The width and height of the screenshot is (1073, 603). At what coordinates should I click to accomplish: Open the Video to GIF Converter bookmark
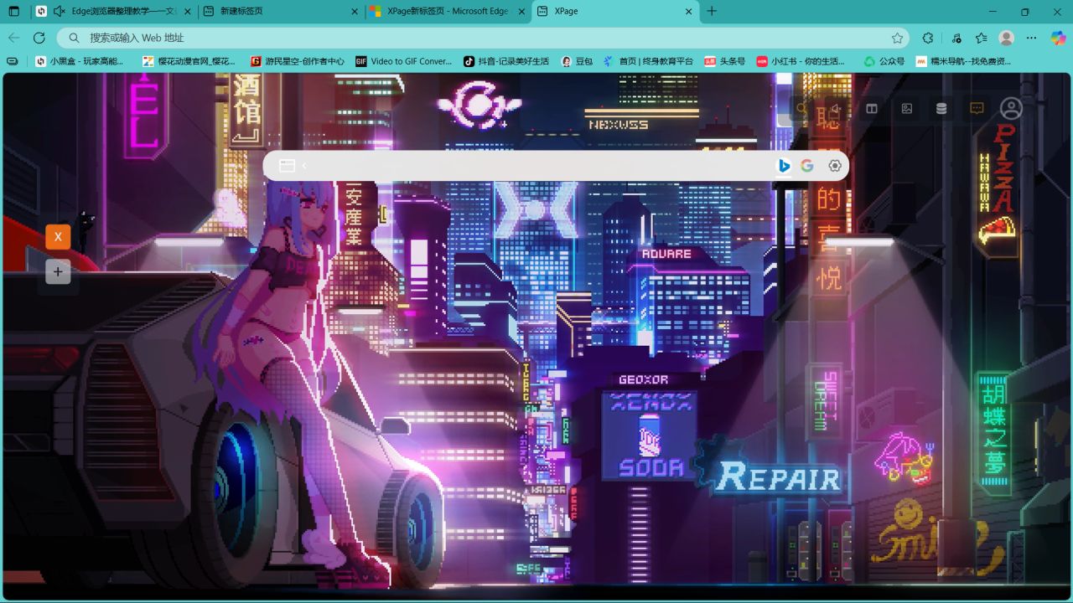[404, 61]
